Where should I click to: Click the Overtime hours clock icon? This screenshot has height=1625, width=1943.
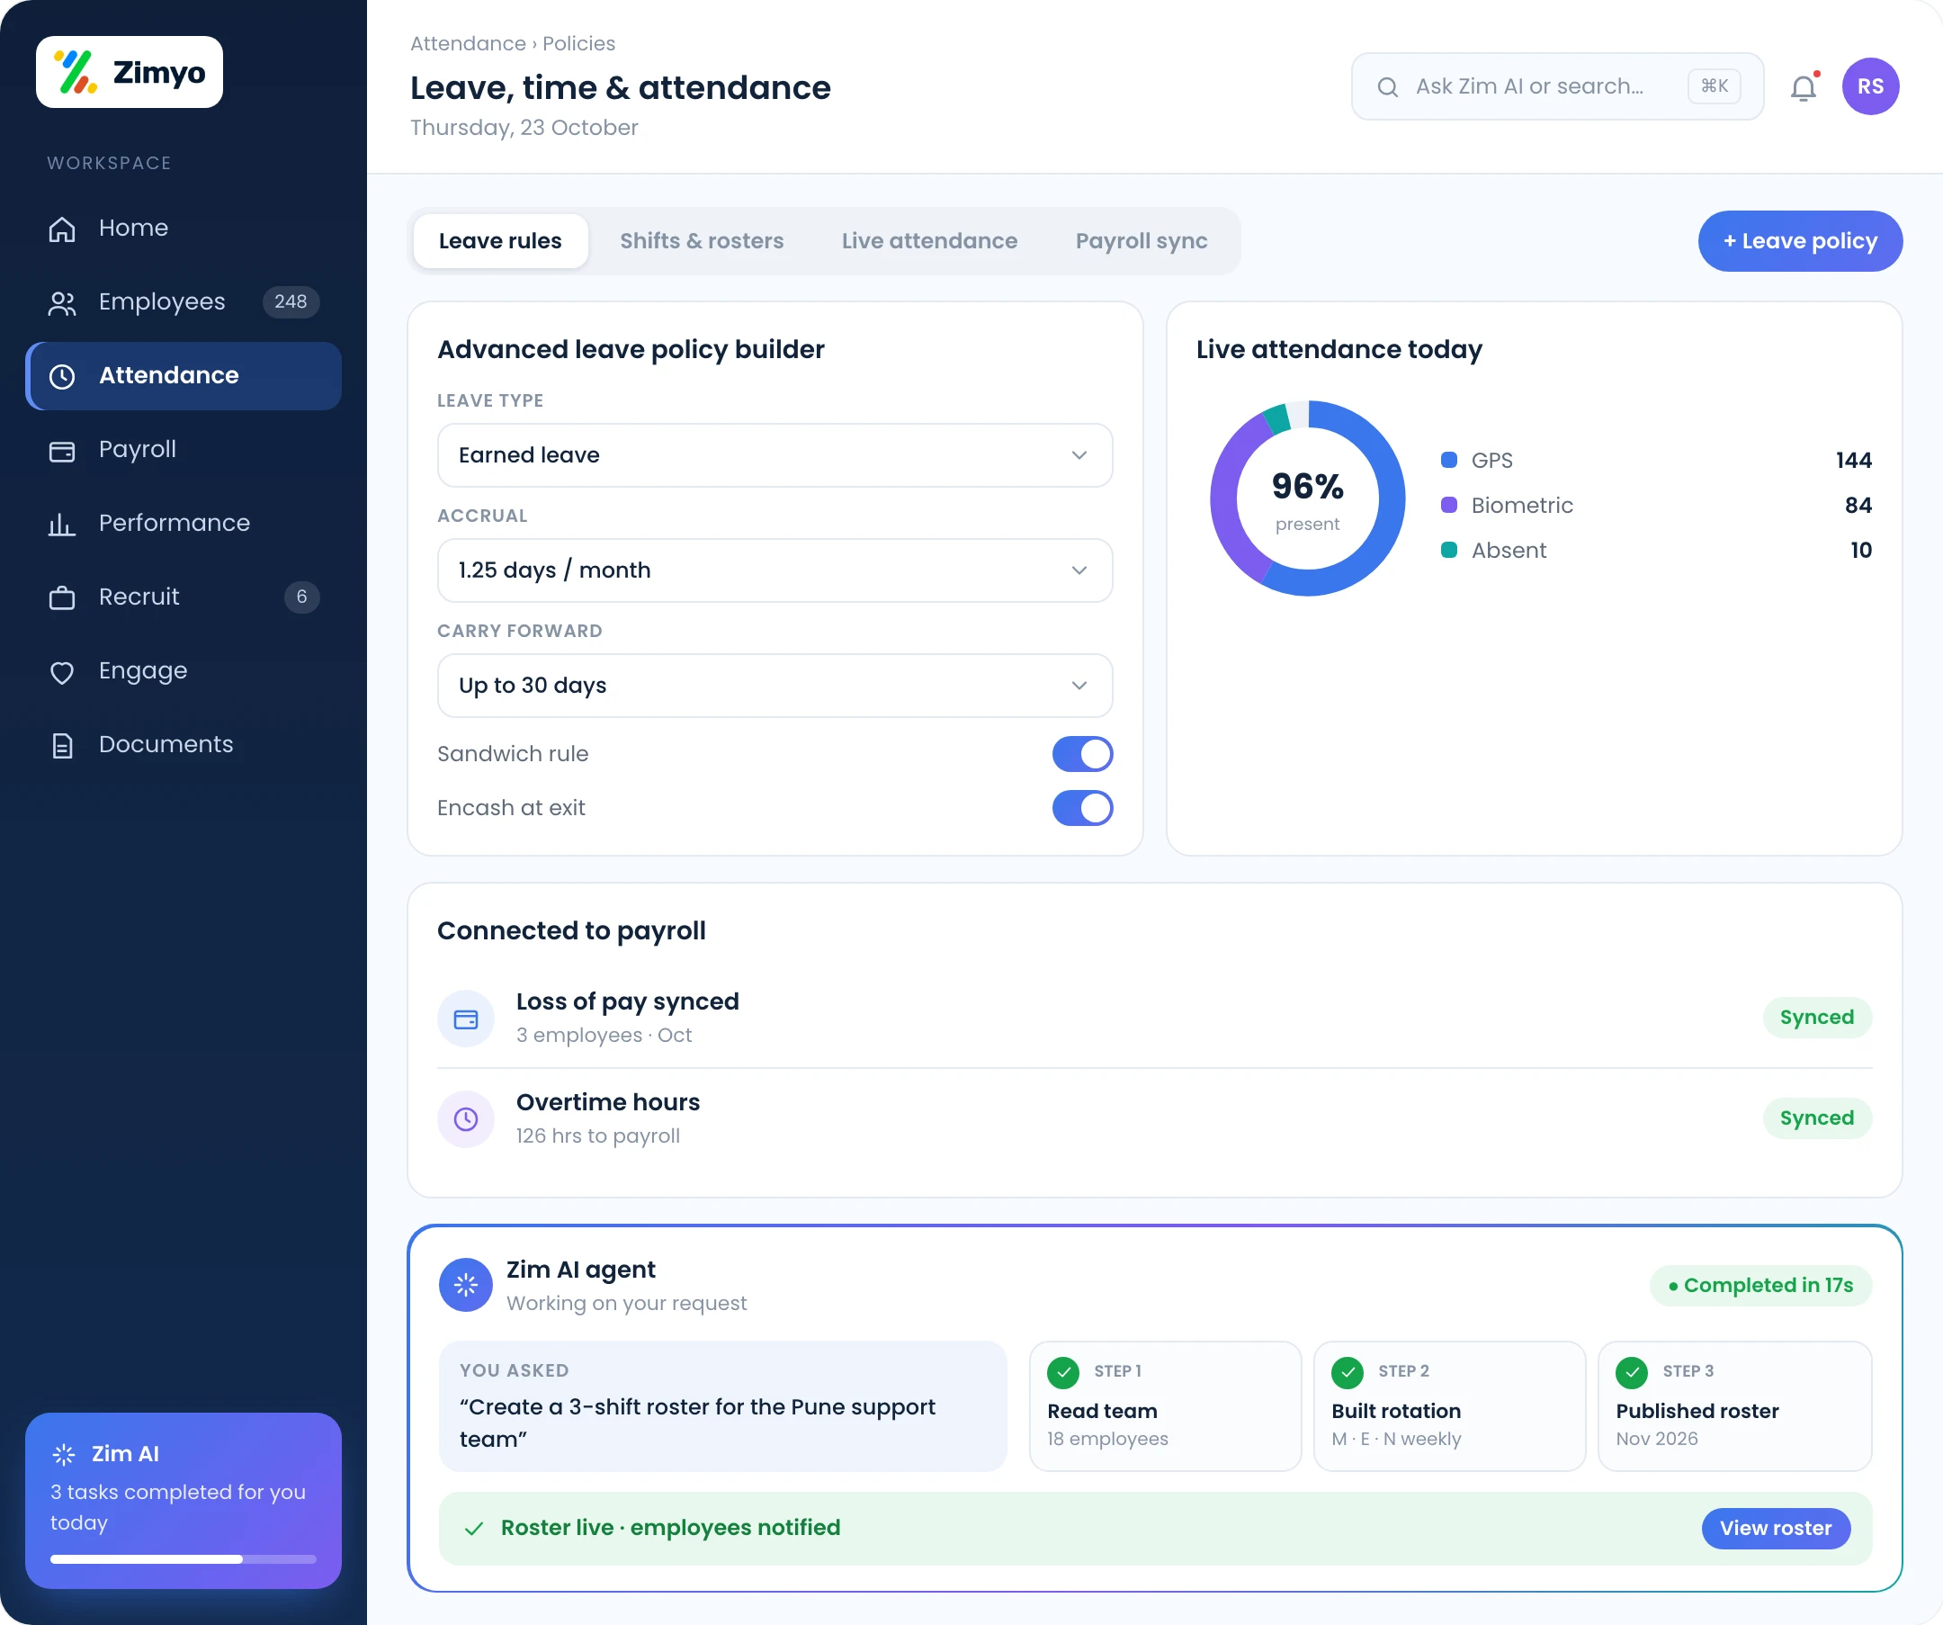465,1119
